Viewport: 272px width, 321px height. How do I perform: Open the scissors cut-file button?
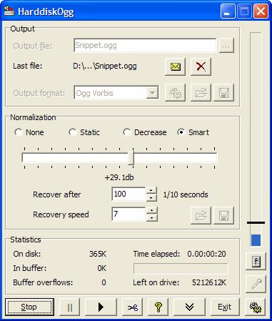[133, 307]
